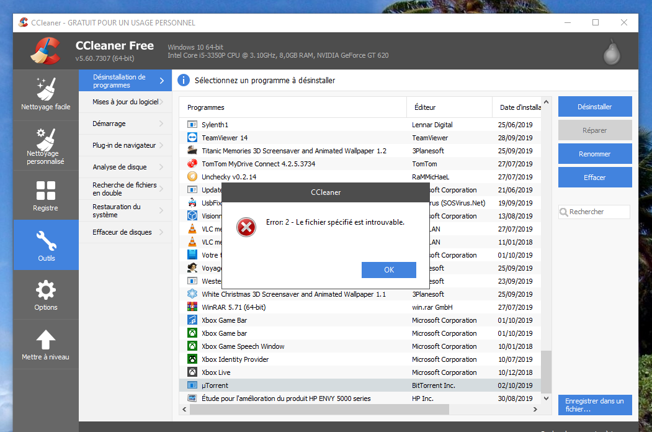Open the Registre section
The image size is (652, 432).
click(x=46, y=196)
